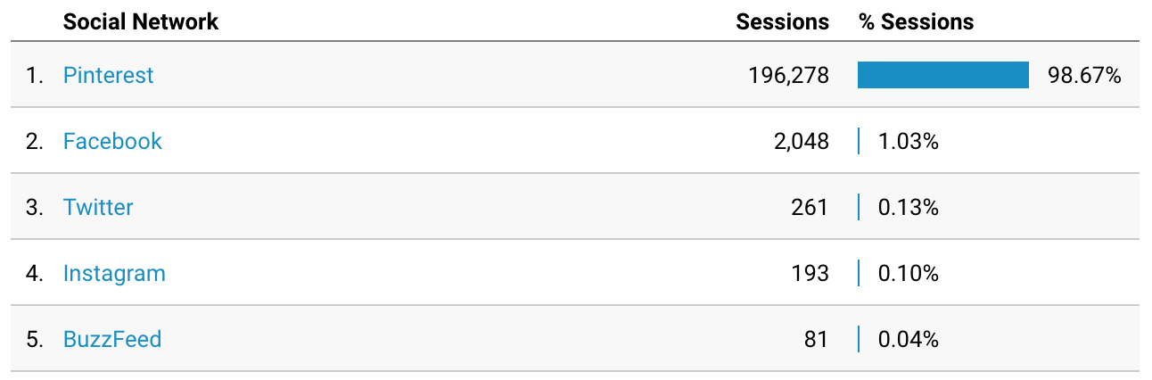Viewport: 1152px width, 380px height.
Task: Click the Social Network column header
Action: (x=141, y=22)
